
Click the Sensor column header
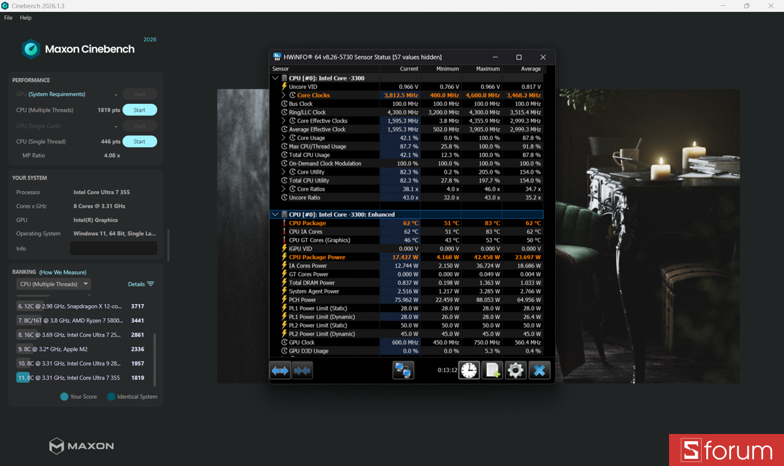pos(325,69)
